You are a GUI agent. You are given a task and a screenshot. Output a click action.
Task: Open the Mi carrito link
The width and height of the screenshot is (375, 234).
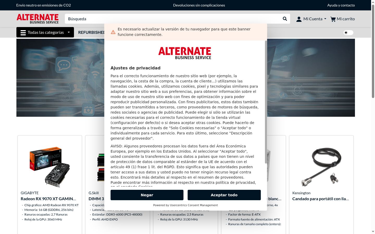point(342,19)
